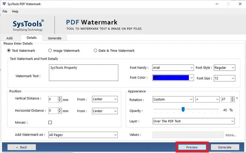Click the Vertical Distance value field
The height and width of the screenshot is (153, 246).
point(53,99)
